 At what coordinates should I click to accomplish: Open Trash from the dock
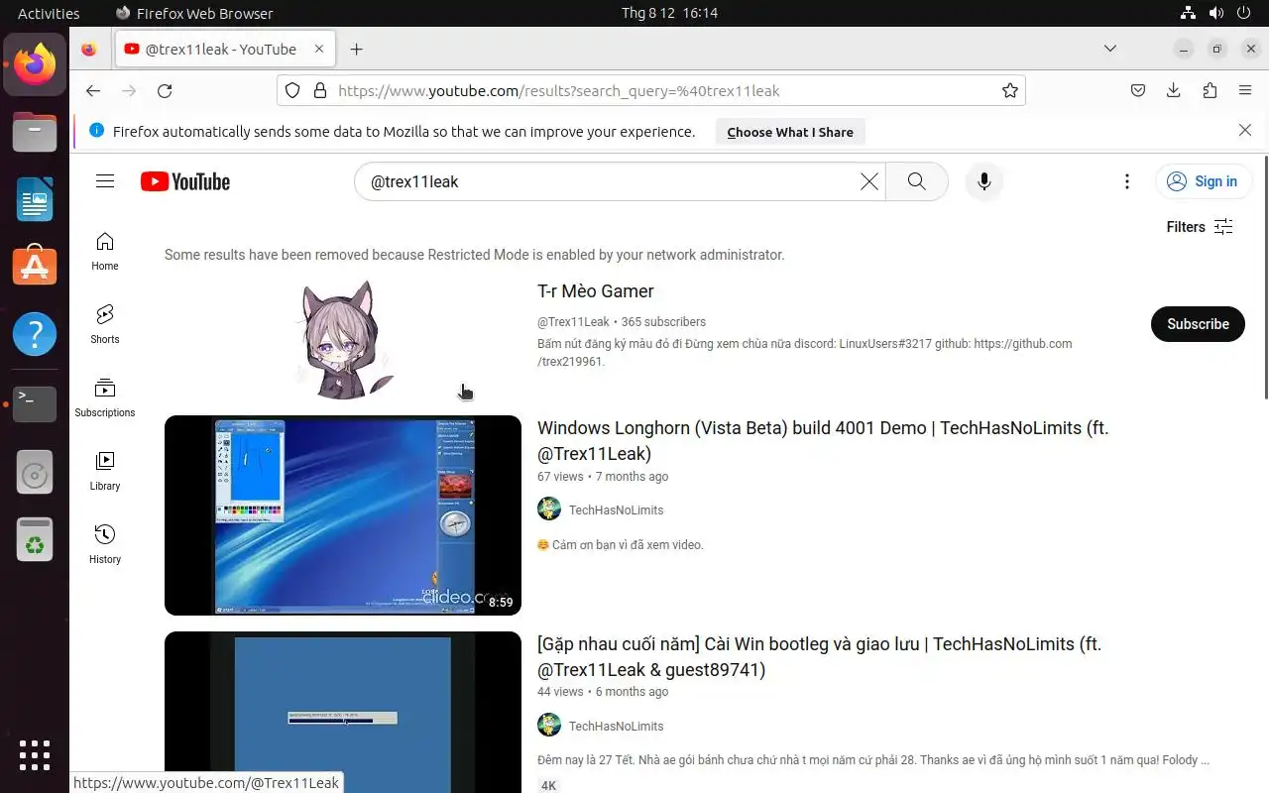(35, 539)
